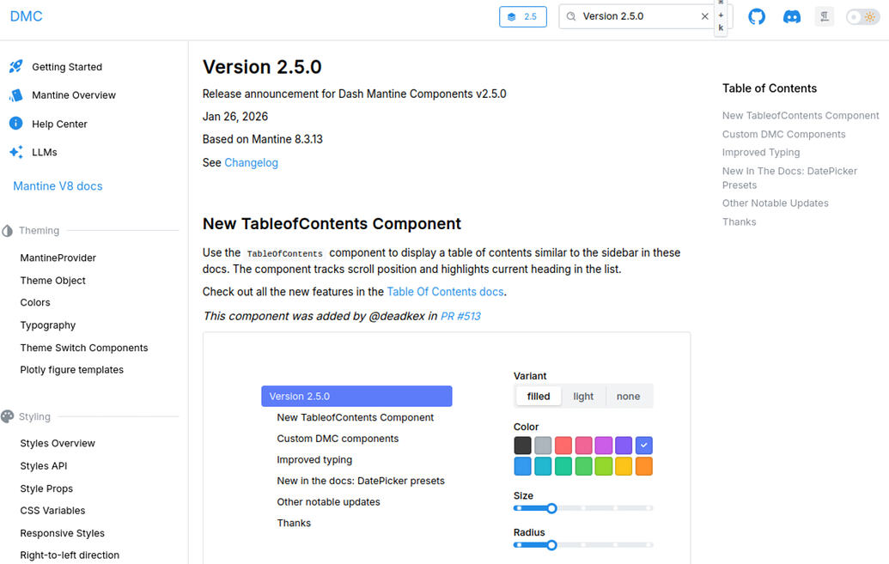
Task: Open the Help Center info icon
Action: pos(16,123)
